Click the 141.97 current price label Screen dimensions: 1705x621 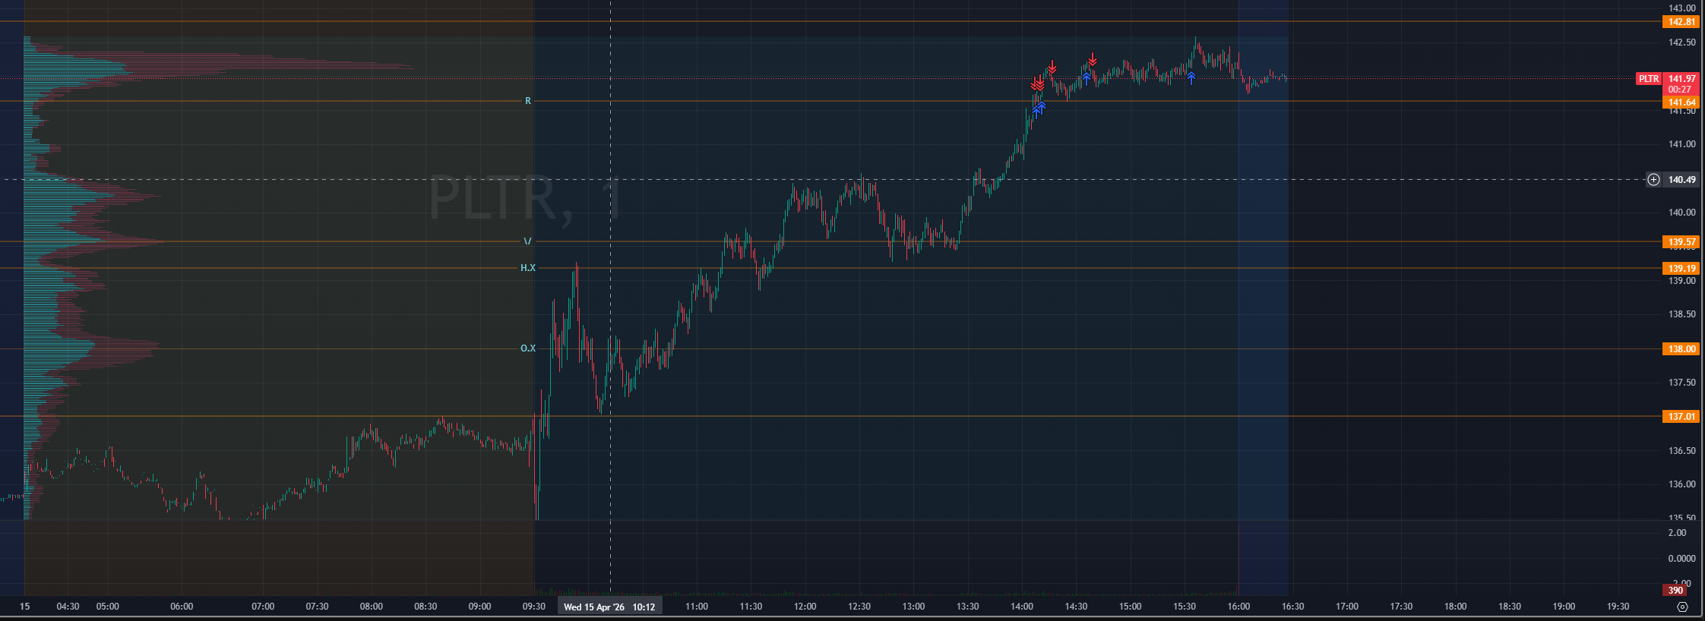click(x=1681, y=79)
